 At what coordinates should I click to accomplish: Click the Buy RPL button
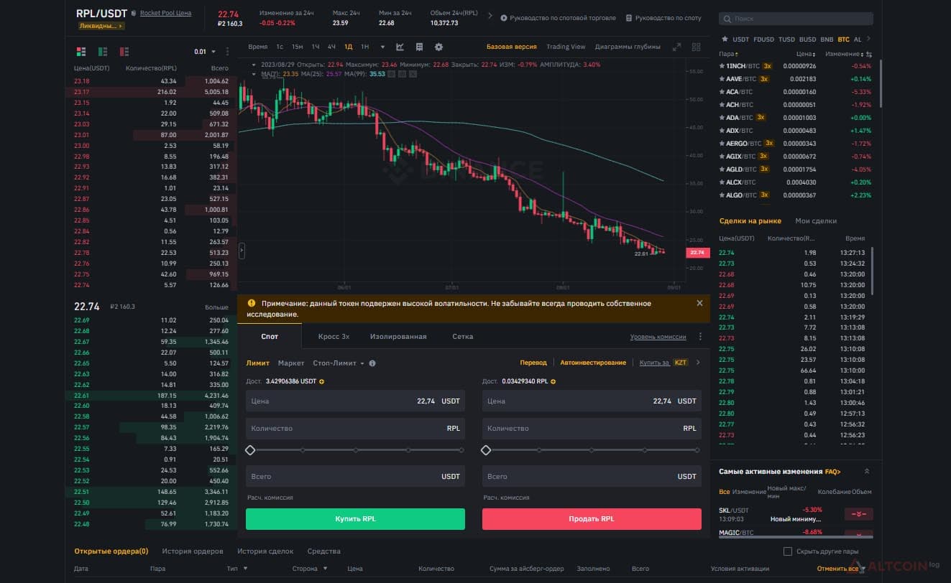point(355,519)
